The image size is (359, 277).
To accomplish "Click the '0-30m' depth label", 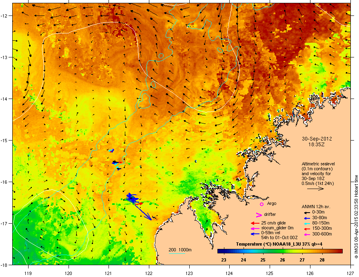I will (319, 212).
